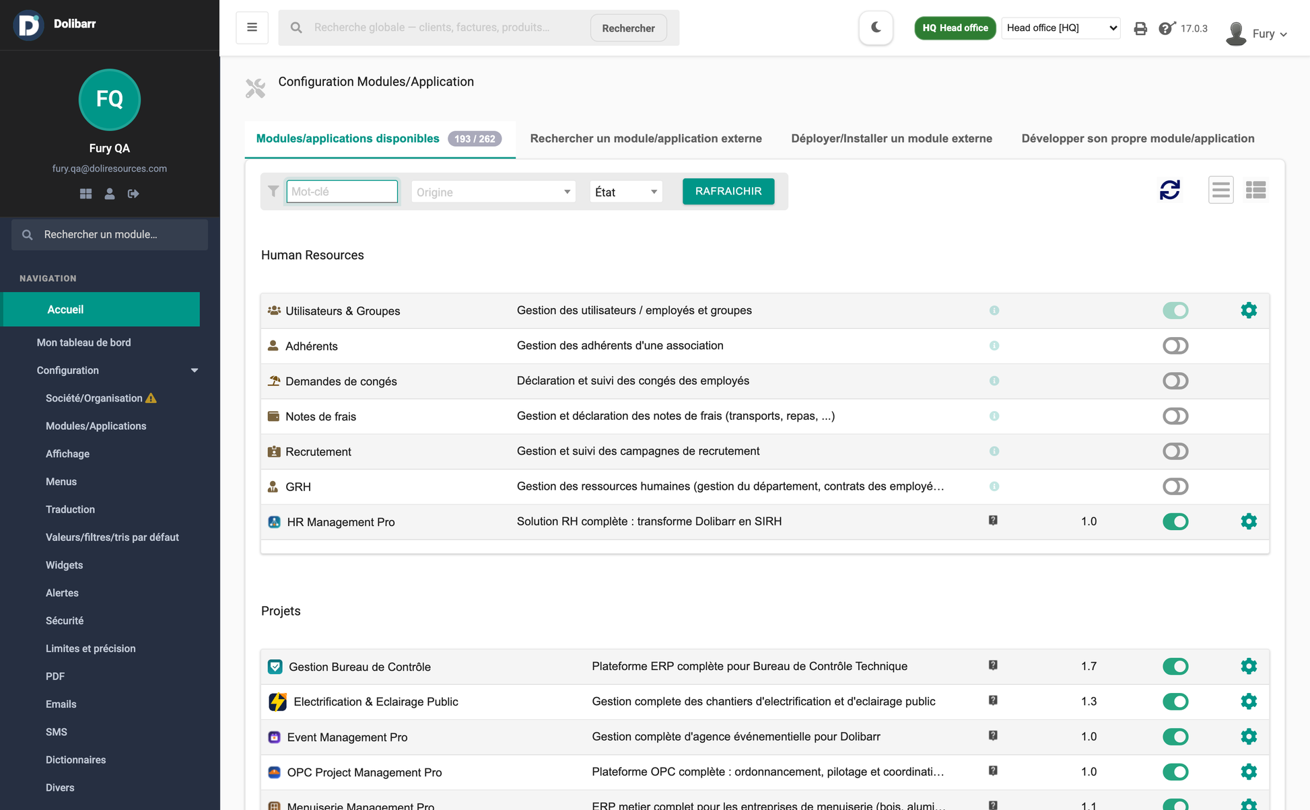Click info icon for Notes de frais
1310x810 pixels.
tap(994, 416)
